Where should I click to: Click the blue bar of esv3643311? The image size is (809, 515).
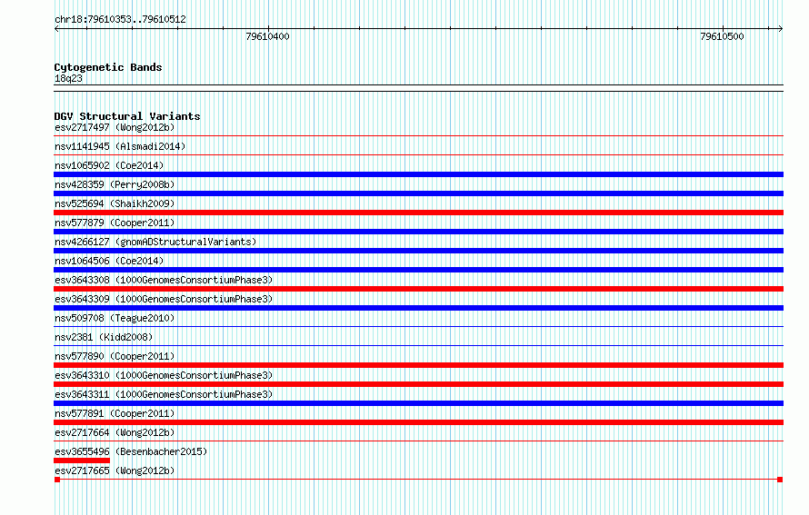(x=418, y=403)
